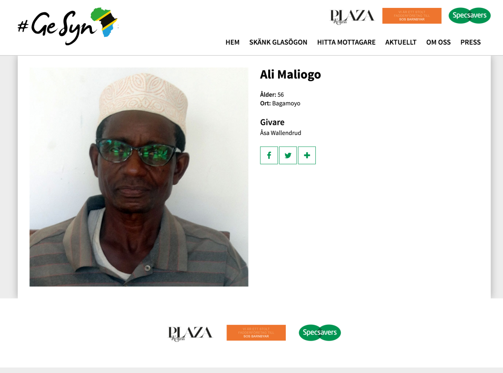The image size is (503, 373).
Task: Click the Ali Maliogo heading
Action: click(x=290, y=74)
